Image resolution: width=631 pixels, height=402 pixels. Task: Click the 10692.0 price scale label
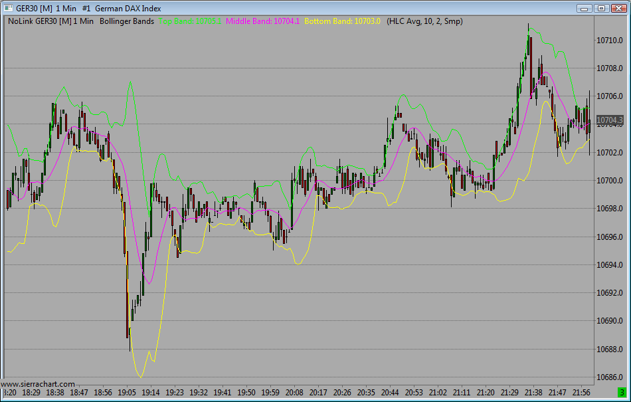tap(609, 293)
